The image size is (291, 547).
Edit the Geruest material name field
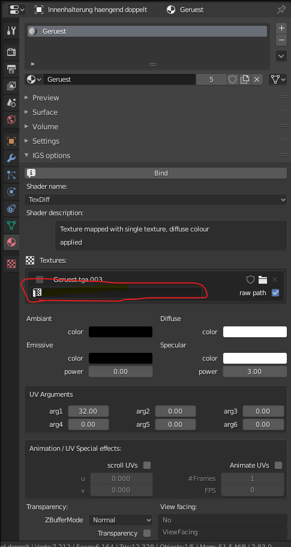(119, 79)
